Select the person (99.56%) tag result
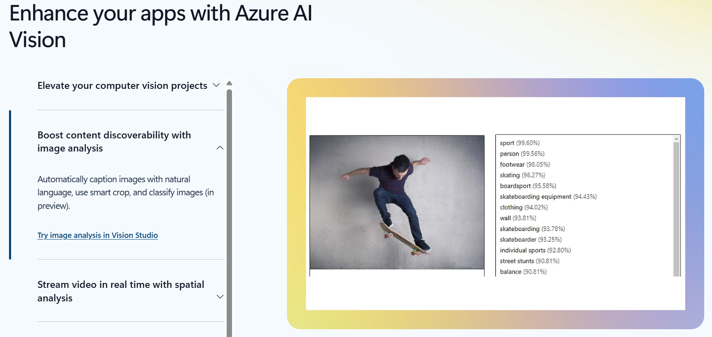This screenshot has height=337, width=712. pos(522,154)
